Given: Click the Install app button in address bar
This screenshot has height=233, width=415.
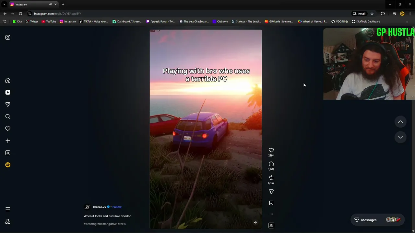Looking at the screenshot, I should pyautogui.click(x=359, y=14).
